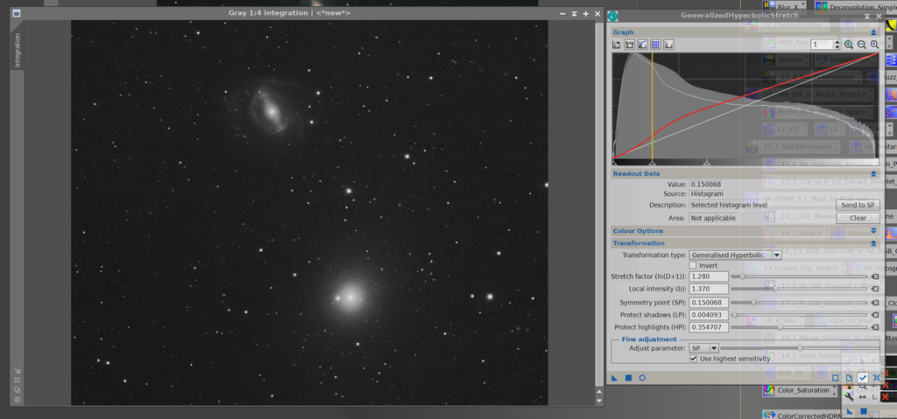Click the Local intensity (b) input field
Viewport: 897px width, 419px height.
(x=708, y=290)
